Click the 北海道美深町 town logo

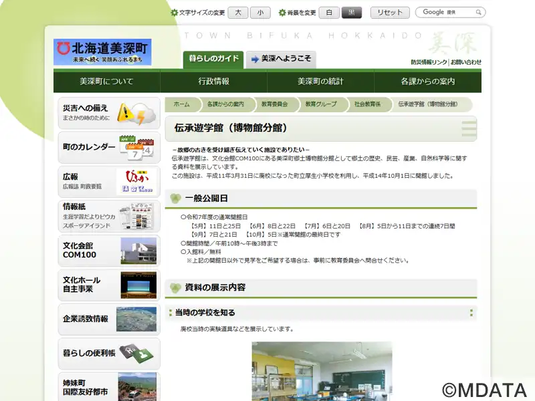pos(102,52)
